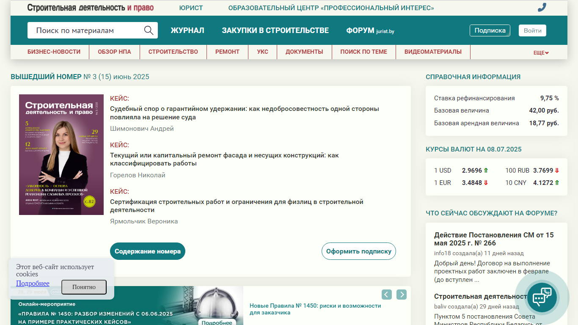Open article Сертификация строительных работ
The image size is (578, 325).
(x=237, y=206)
